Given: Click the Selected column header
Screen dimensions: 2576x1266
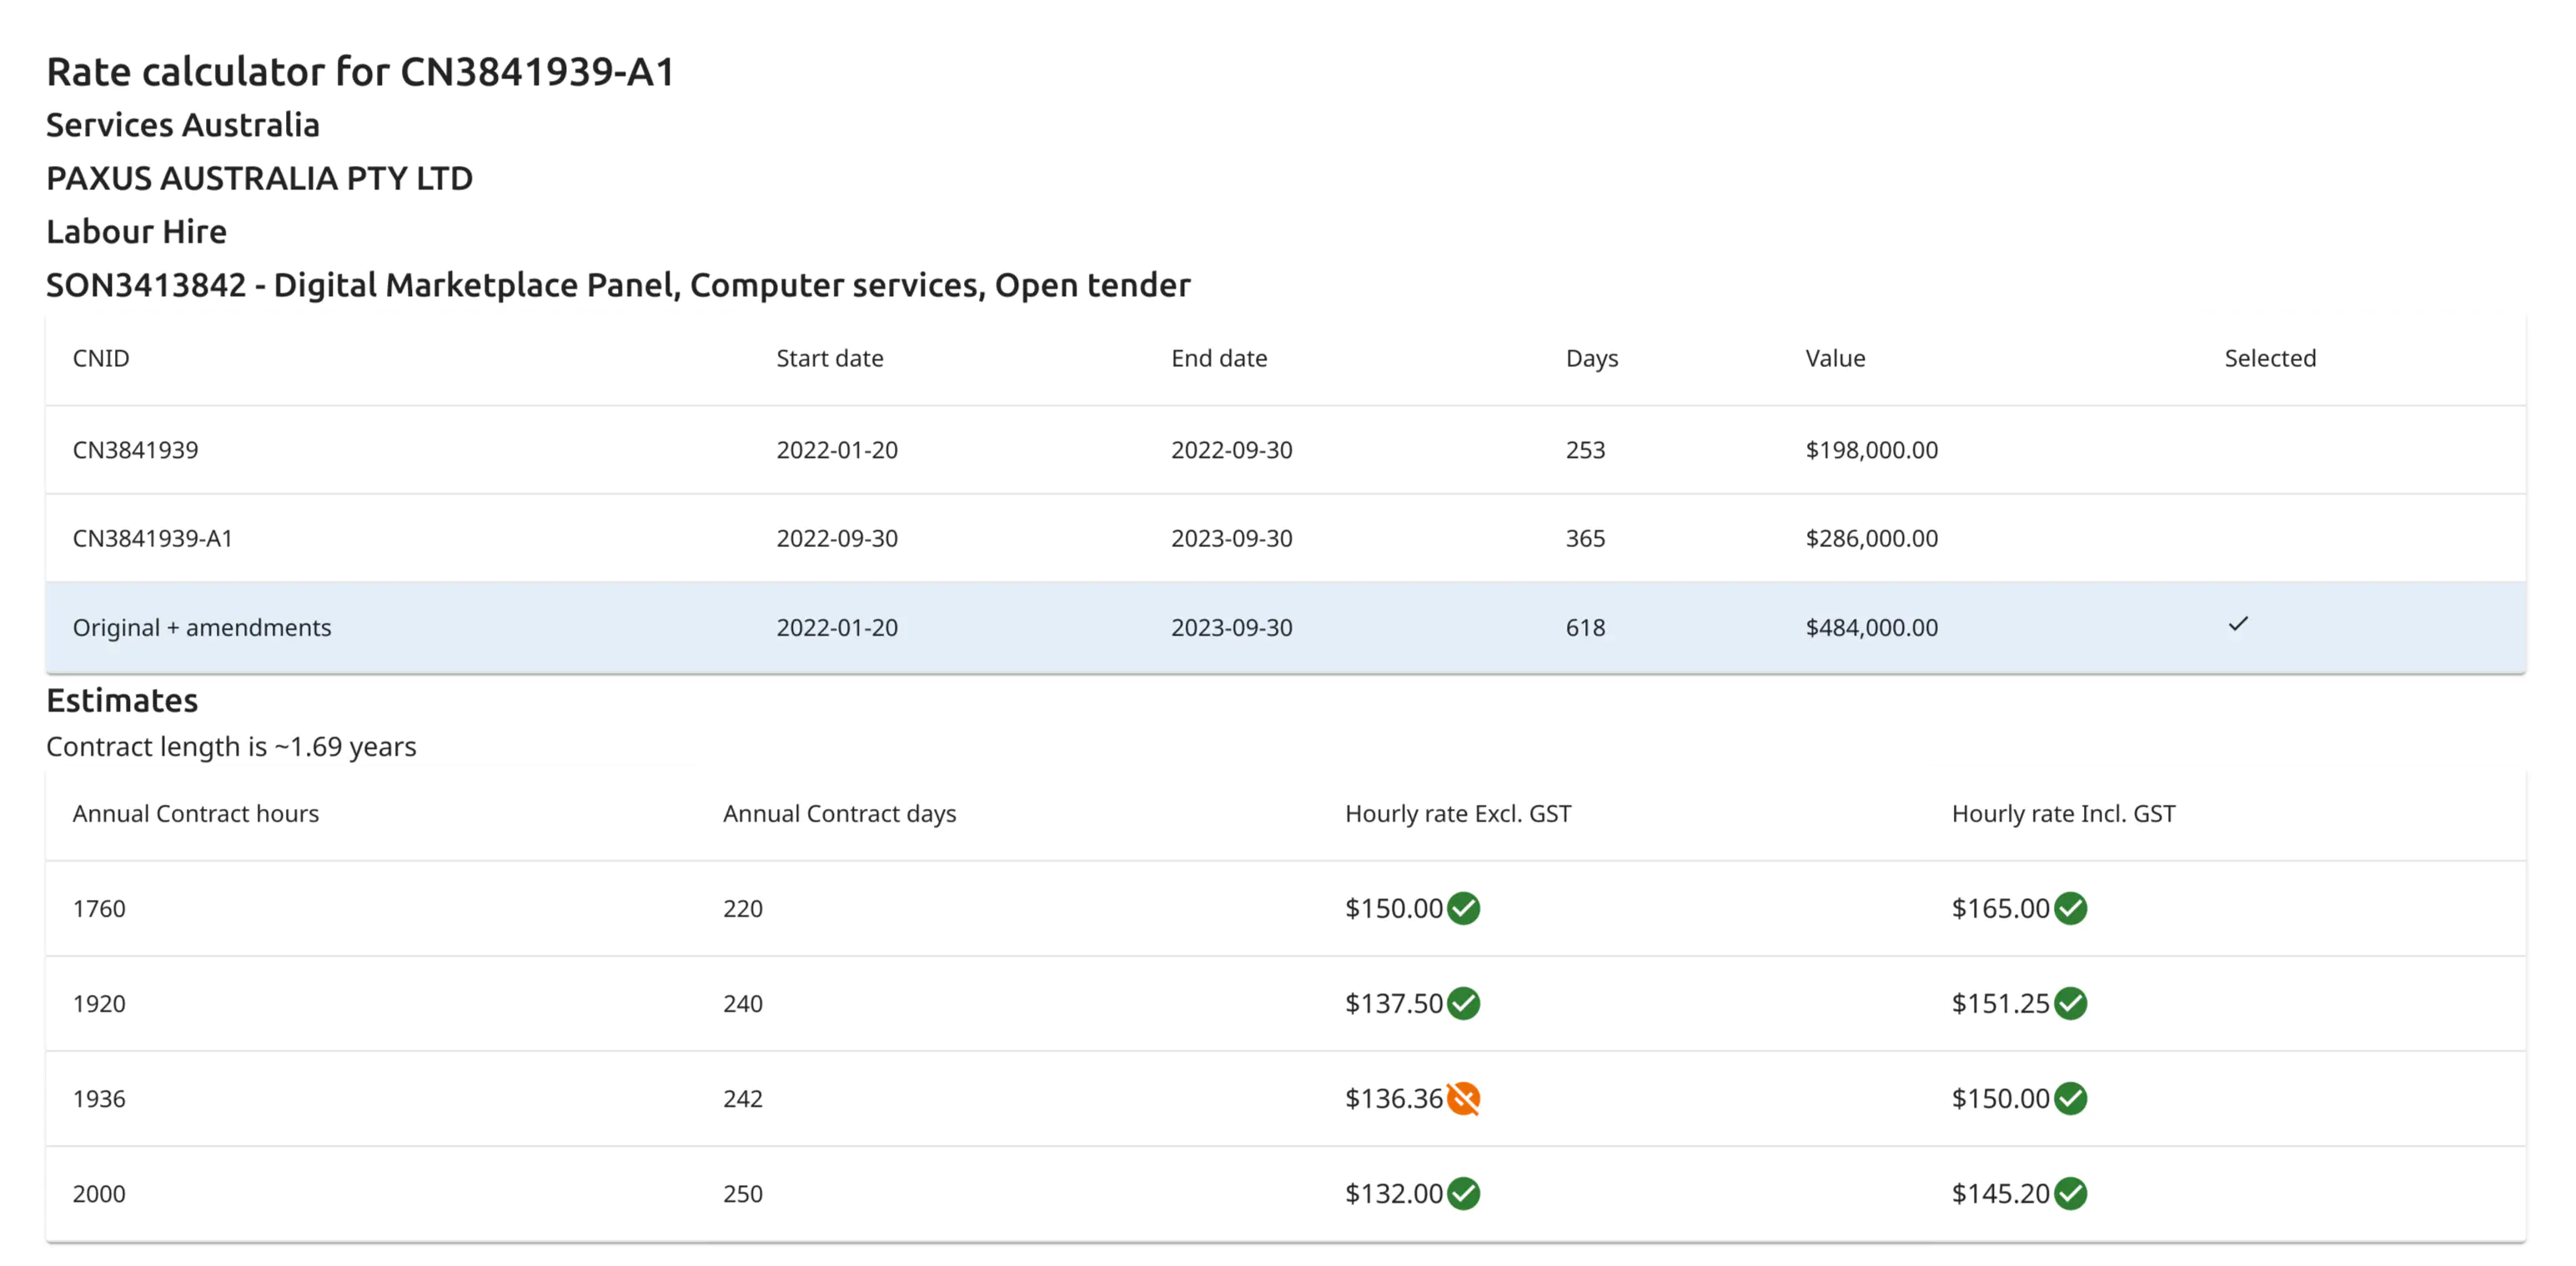Looking at the screenshot, I should 2269,358.
